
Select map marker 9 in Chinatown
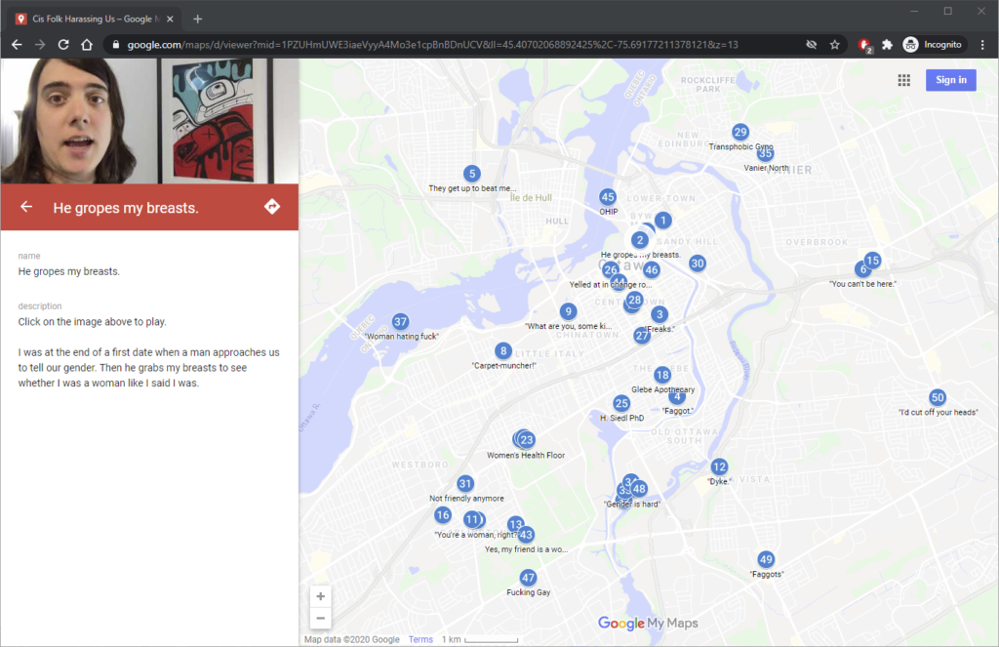point(568,311)
